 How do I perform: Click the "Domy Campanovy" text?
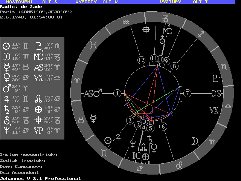click(21, 166)
